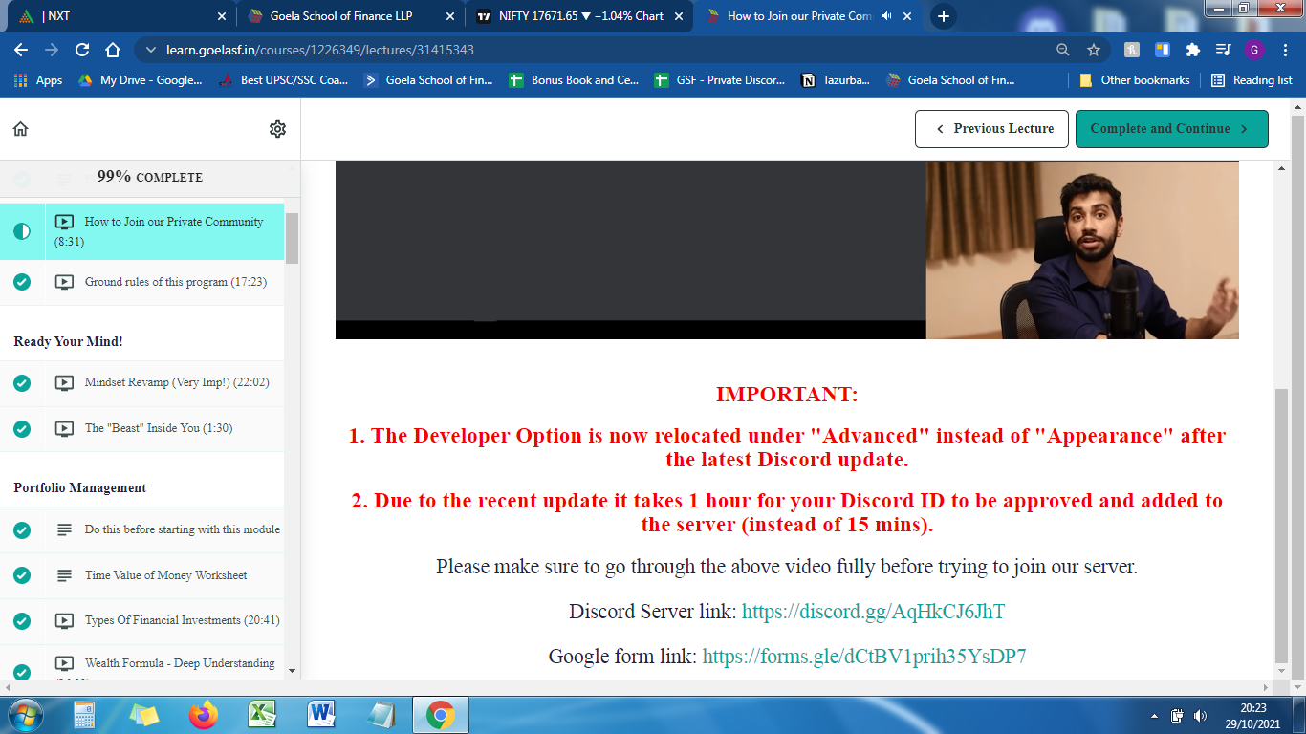Open Firefox from the taskbar
Image resolution: width=1306 pixels, height=734 pixels.
tap(203, 715)
